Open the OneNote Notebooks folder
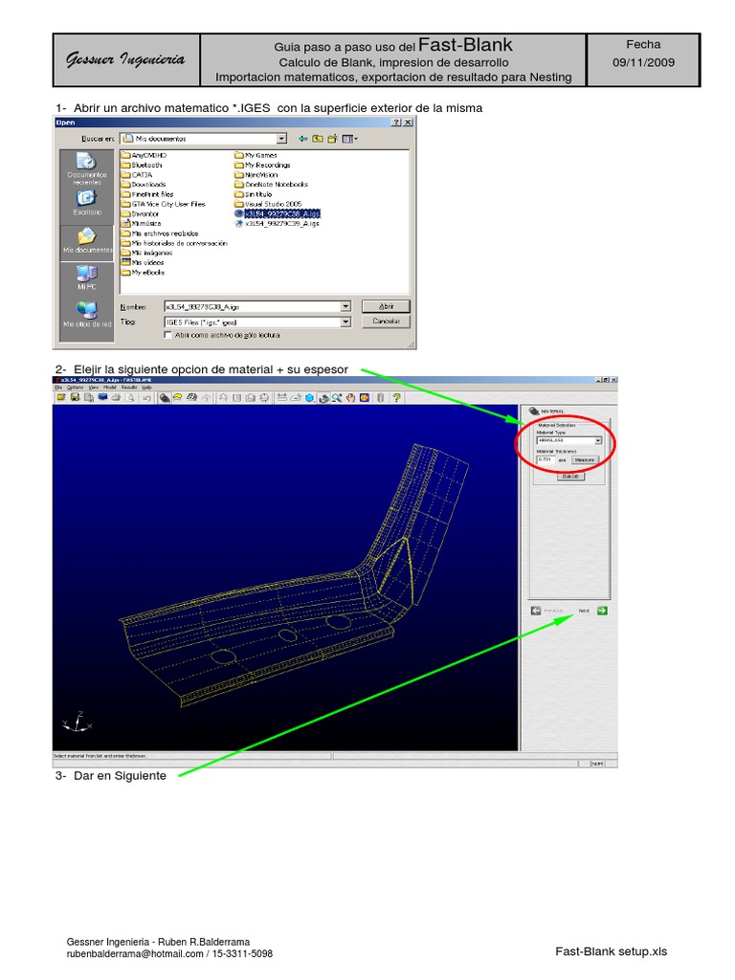This screenshot has width=735, height=980. [x=271, y=185]
